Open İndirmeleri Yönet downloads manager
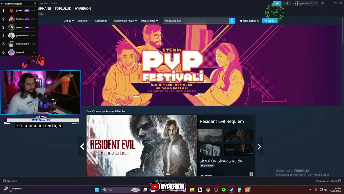The height and width of the screenshot is (194, 344). 166,181
